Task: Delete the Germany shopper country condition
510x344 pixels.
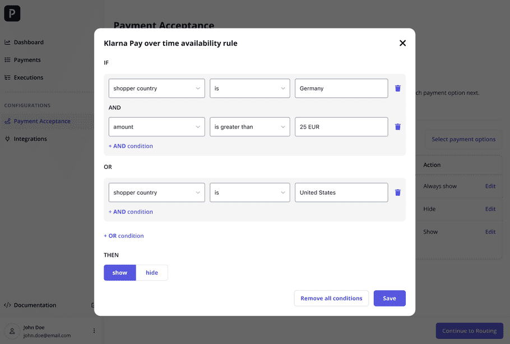Action: (397, 88)
